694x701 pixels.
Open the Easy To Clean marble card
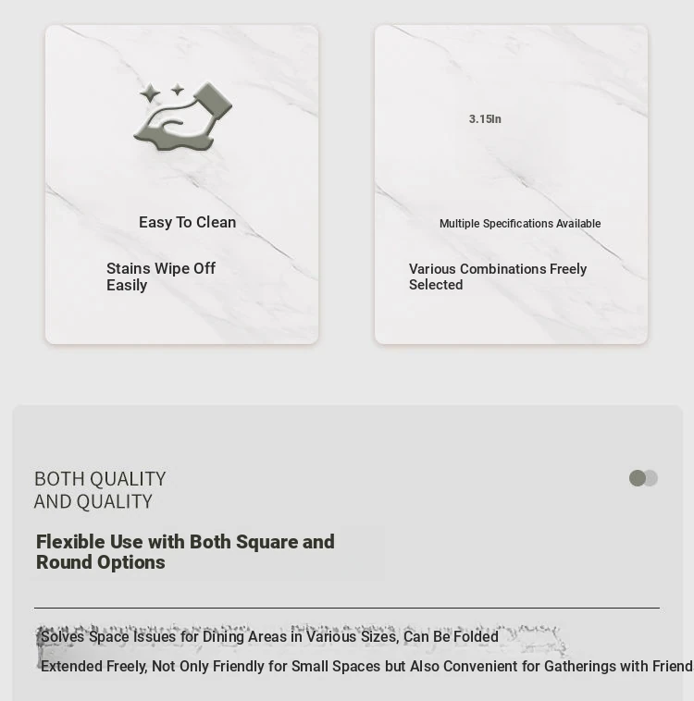(x=181, y=185)
